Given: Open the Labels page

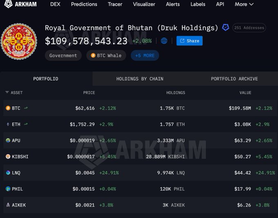Looking at the screenshot, I should point(198,4).
